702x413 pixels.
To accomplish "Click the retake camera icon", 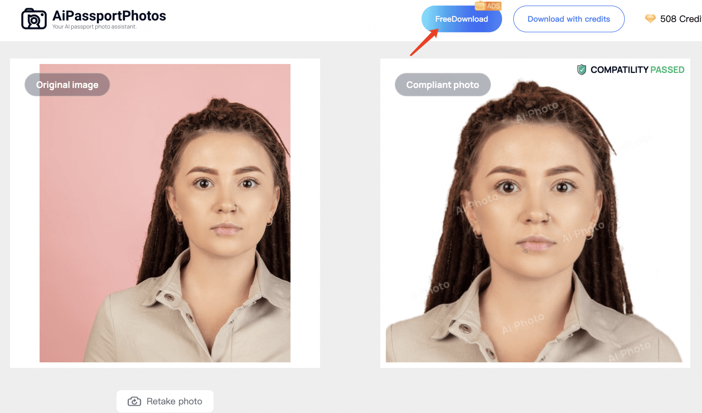I will (134, 401).
